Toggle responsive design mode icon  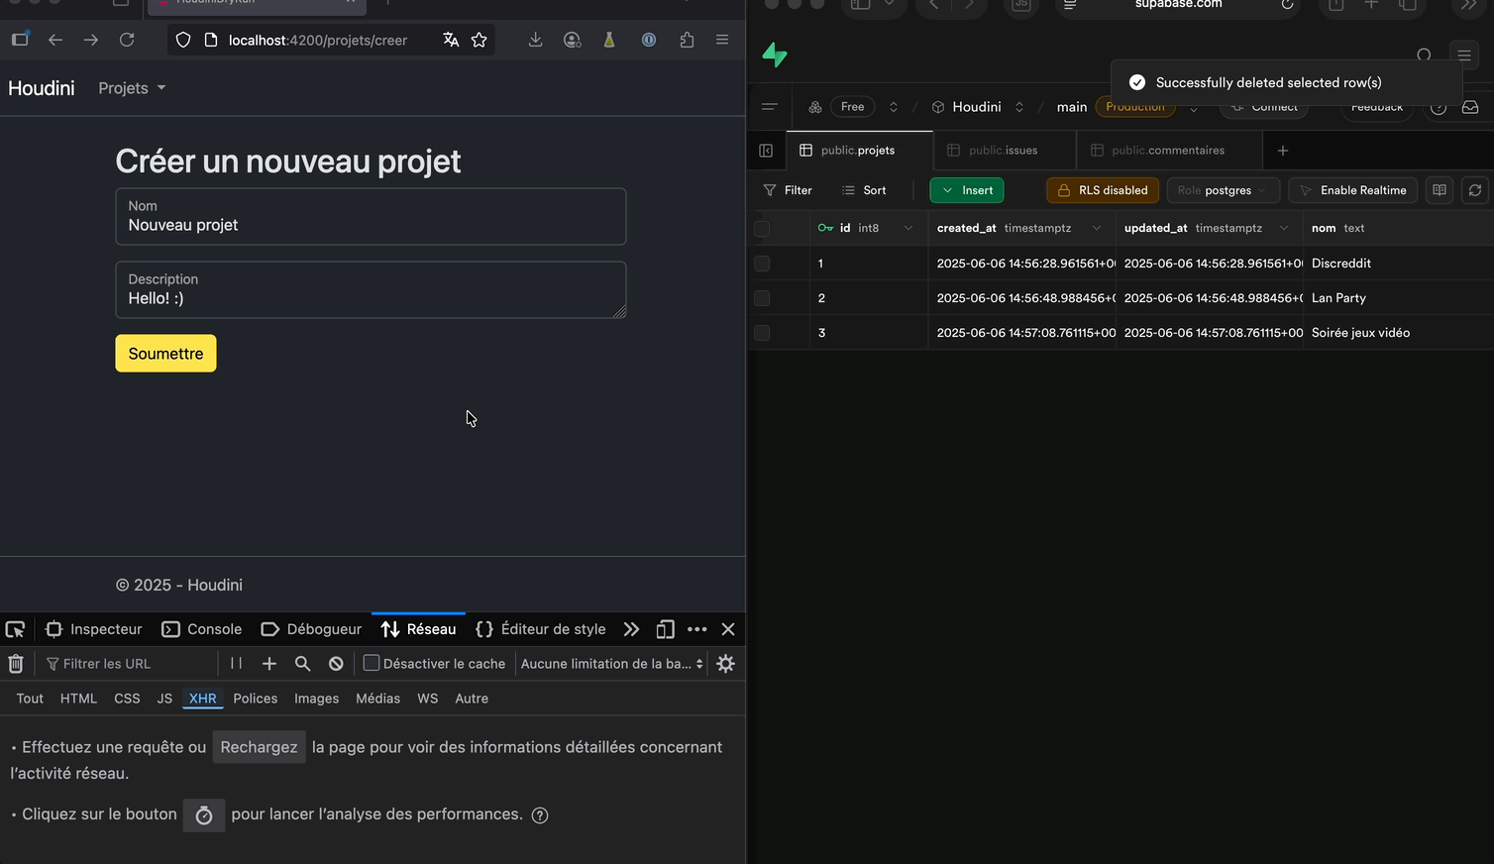[665, 629]
